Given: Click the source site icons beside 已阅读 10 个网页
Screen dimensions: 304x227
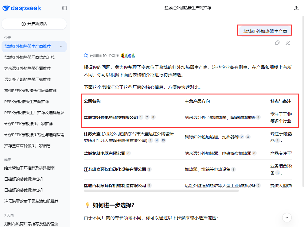Looking at the screenshot, I should (x=128, y=56).
